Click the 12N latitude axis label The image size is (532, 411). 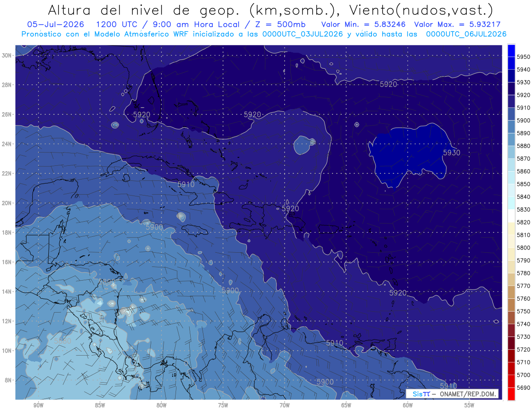(x=7, y=321)
